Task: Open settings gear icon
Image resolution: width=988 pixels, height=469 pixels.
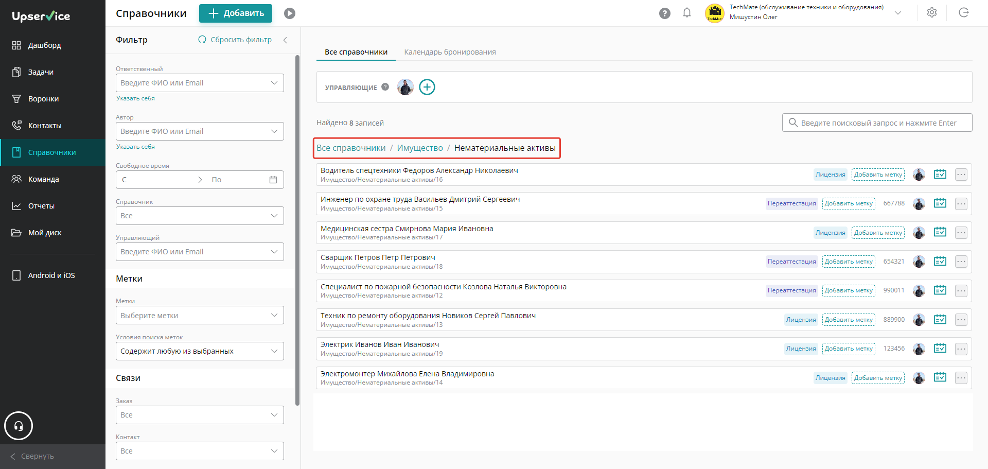Action: 932,13
